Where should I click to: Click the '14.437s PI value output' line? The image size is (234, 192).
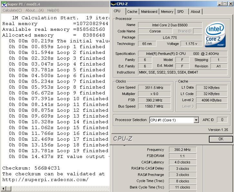59,156
